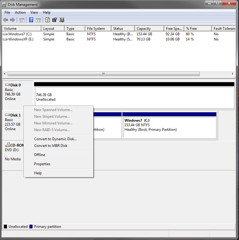
Task: Click the Disk Management title bar icon
Action: 4,5
